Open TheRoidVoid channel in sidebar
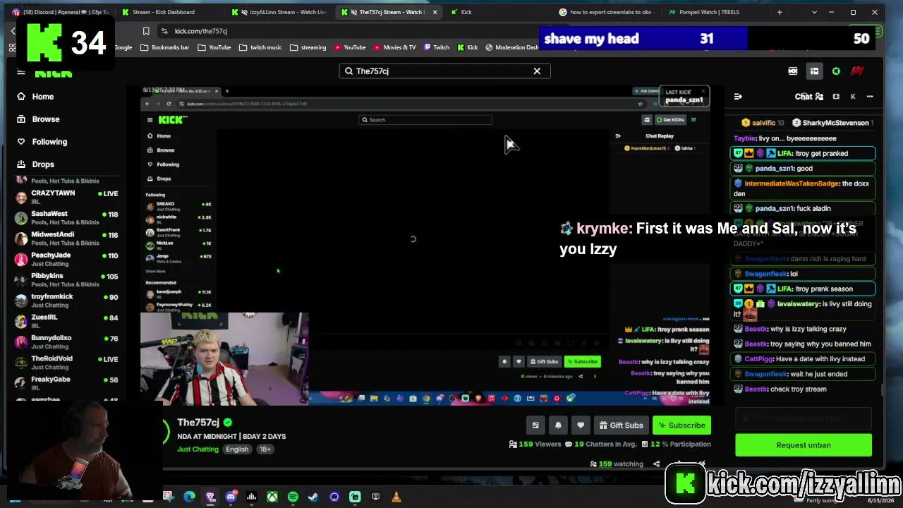Image resolution: width=903 pixels, height=508 pixels. [68, 362]
